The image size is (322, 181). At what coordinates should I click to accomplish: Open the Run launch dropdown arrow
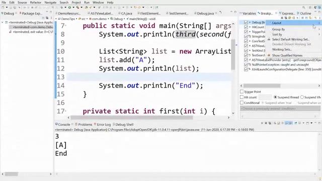73,8
